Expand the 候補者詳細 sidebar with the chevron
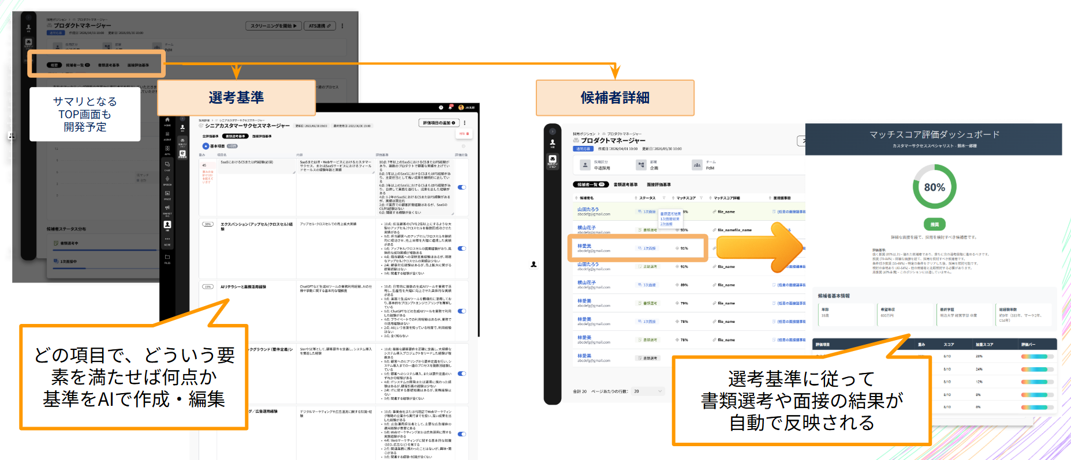The image size is (1071, 460). point(553,131)
